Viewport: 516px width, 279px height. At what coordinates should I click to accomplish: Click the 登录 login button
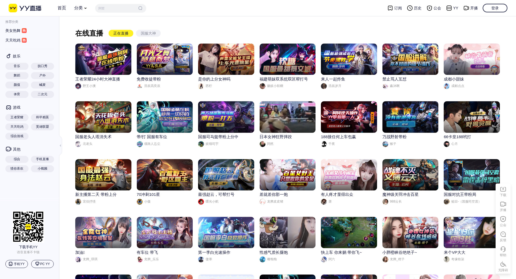[495, 8]
